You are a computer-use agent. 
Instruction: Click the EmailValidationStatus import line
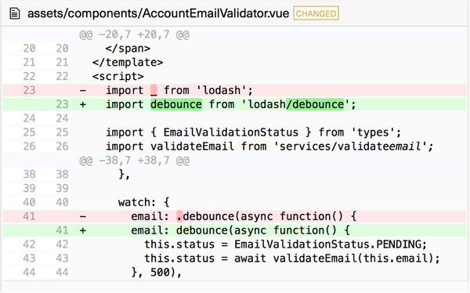(253, 132)
